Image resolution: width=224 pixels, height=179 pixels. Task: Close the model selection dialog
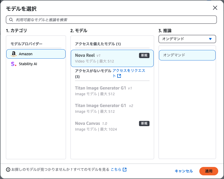(x=215, y=8)
